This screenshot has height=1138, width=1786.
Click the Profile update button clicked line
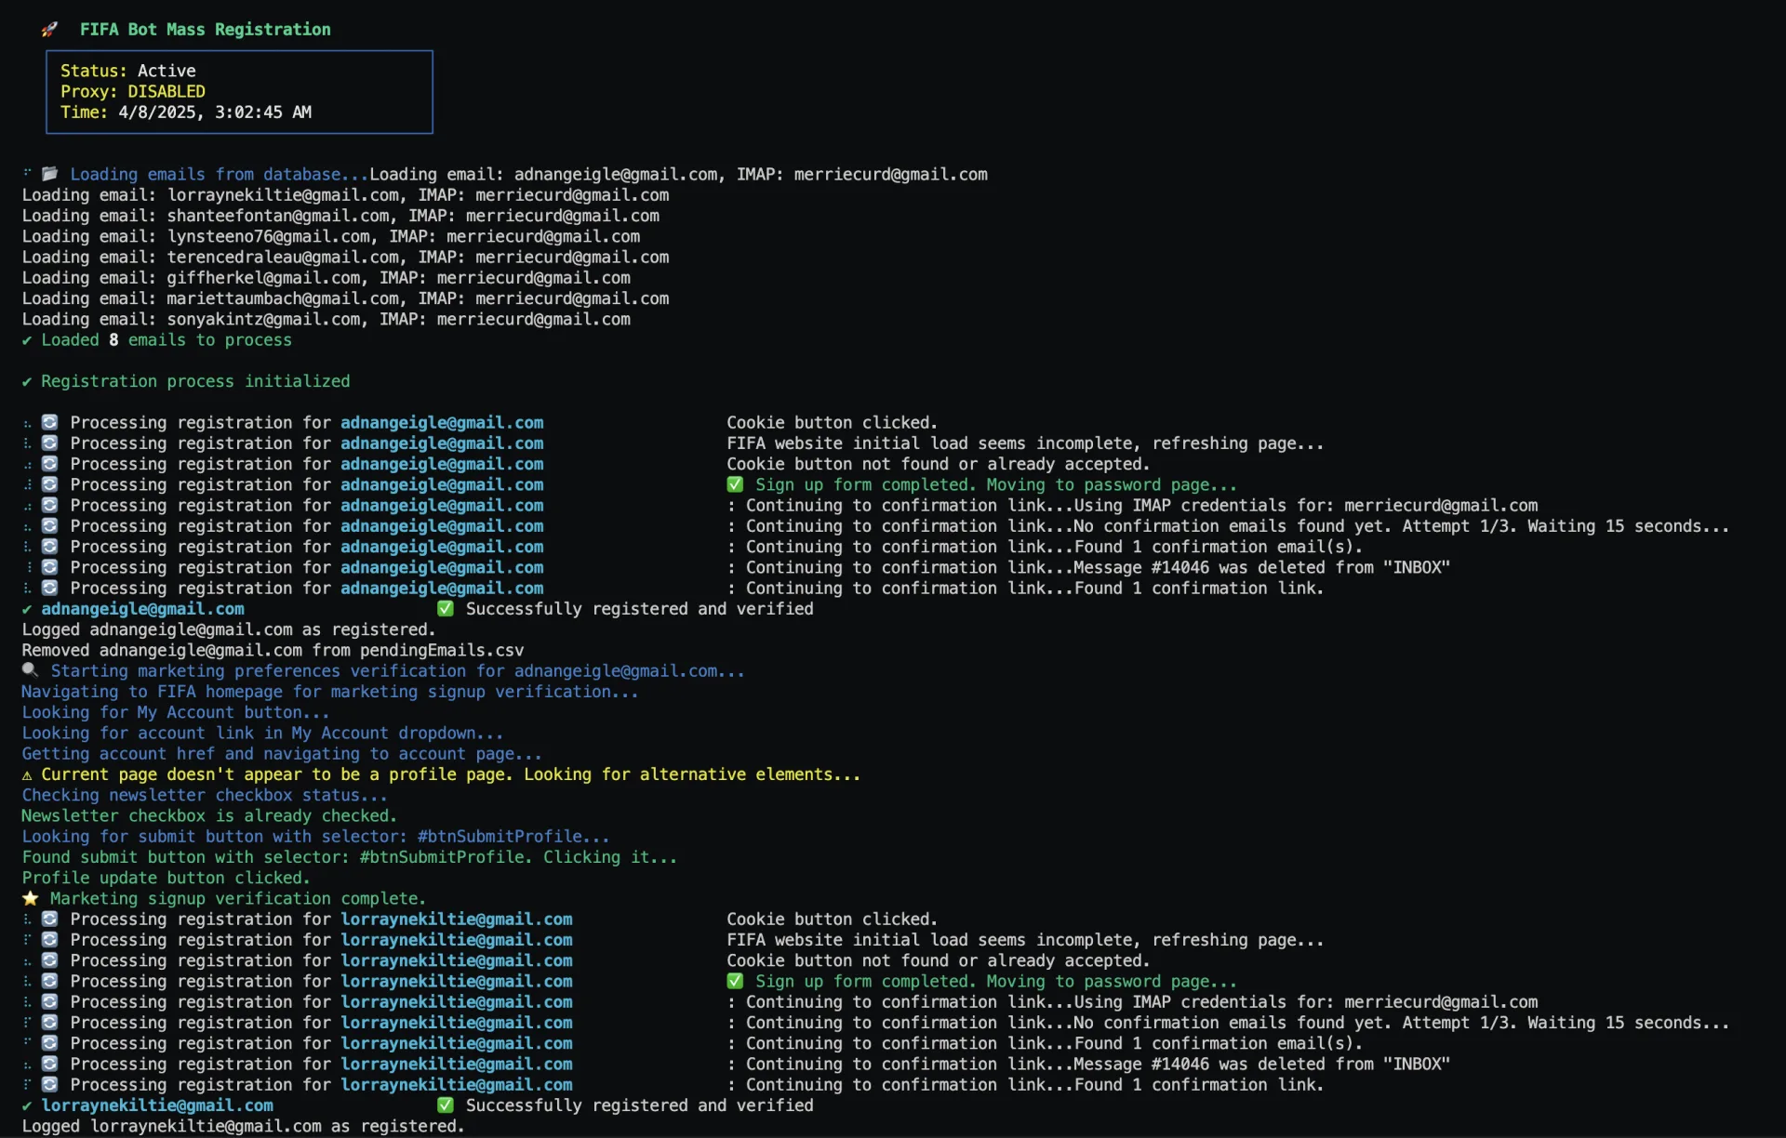[166, 878]
